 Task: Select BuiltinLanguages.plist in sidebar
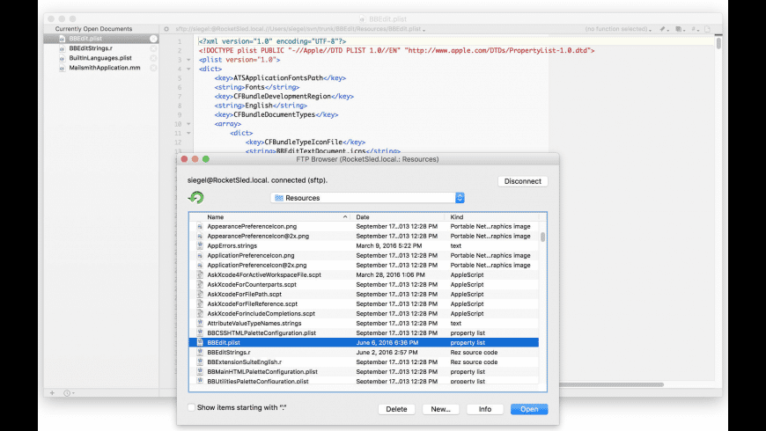[x=101, y=58]
